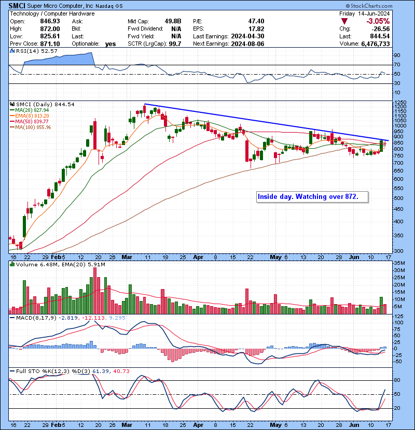415x430 pixels.
Task: Select the Super Micro Computer, Inc company name
Action: [60, 6]
